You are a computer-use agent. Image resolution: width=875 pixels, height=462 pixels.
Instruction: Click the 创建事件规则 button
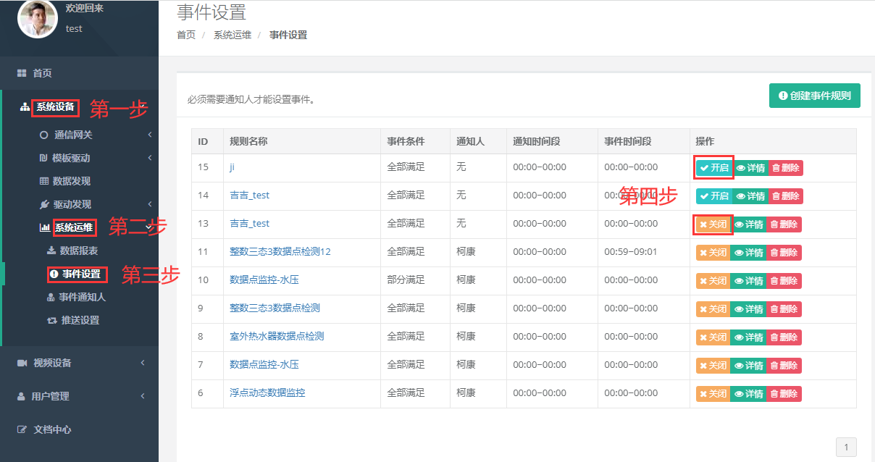[814, 95]
